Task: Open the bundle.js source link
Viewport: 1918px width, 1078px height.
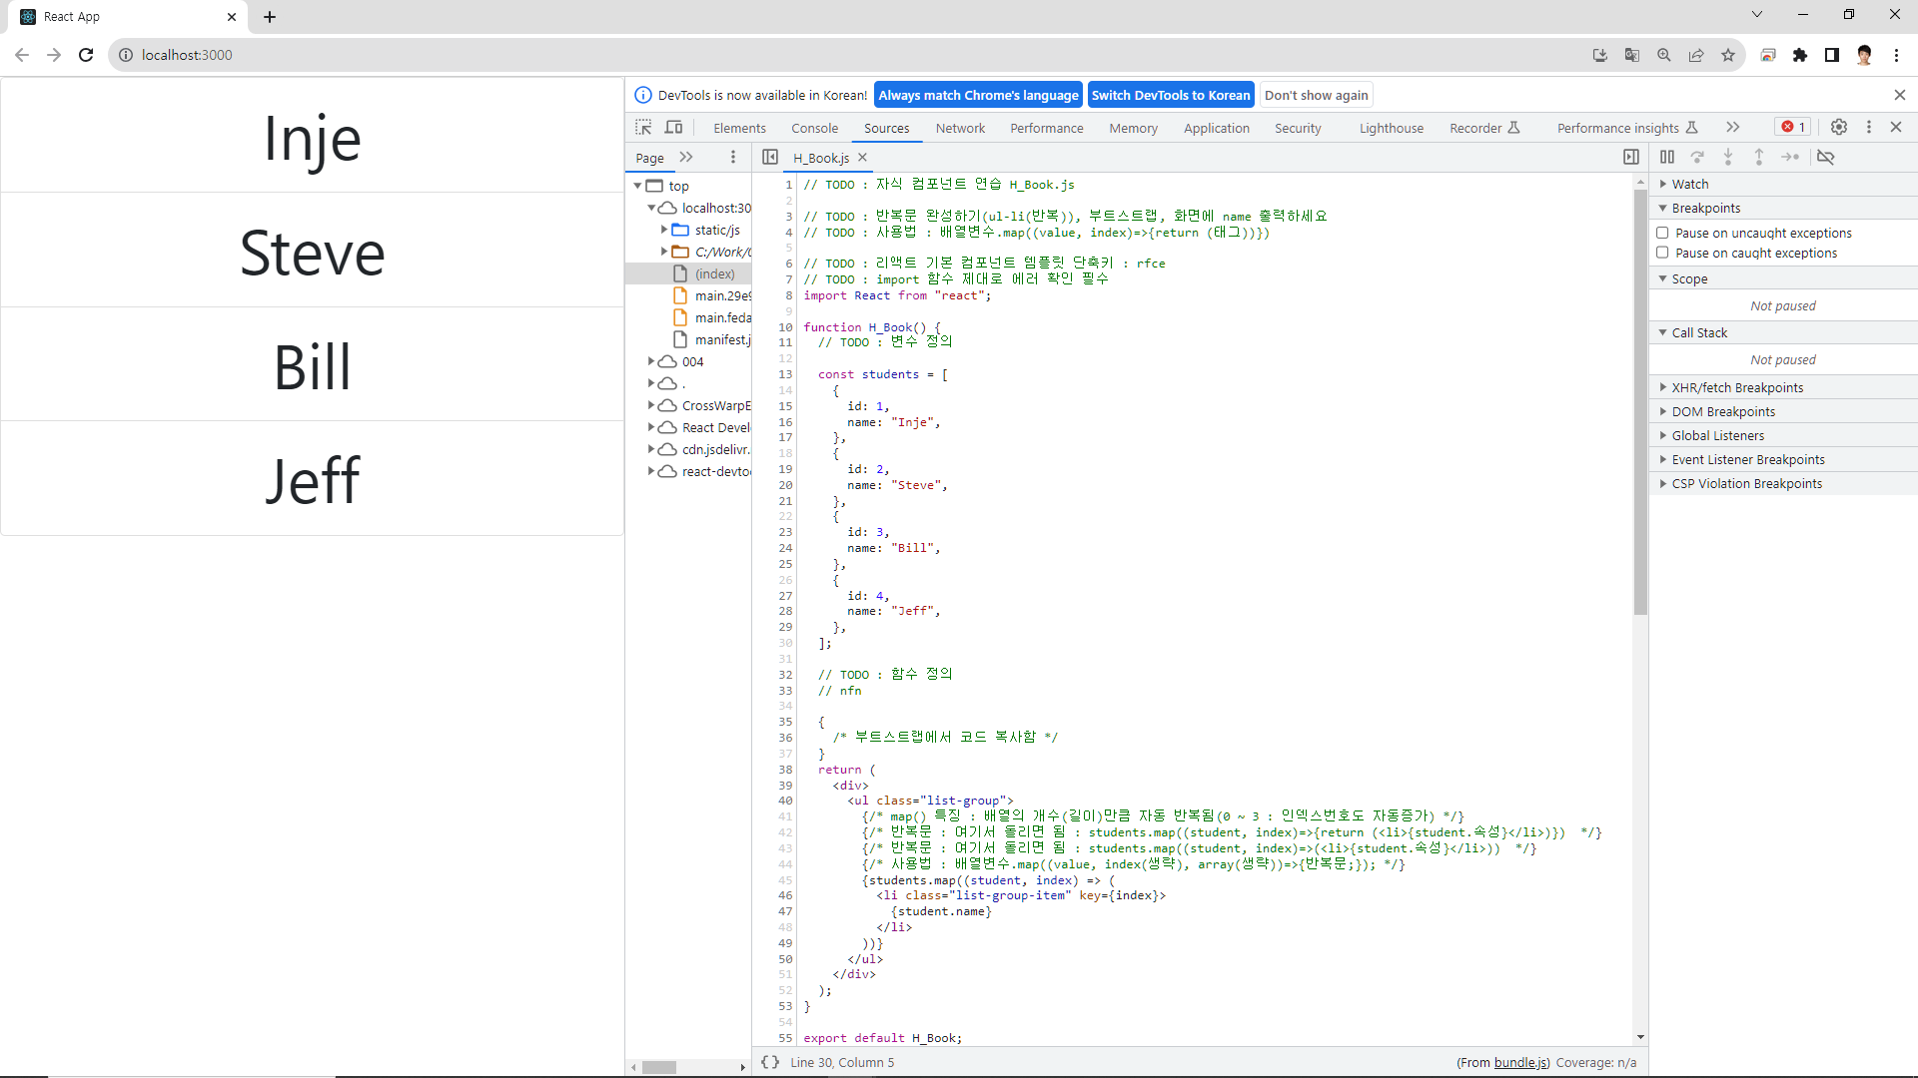Action: click(x=1520, y=1062)
